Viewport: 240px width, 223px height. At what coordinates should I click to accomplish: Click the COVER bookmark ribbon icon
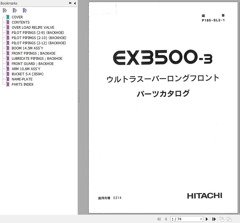8,17
